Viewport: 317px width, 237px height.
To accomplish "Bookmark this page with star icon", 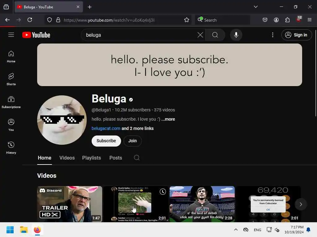I will point(187,20).
